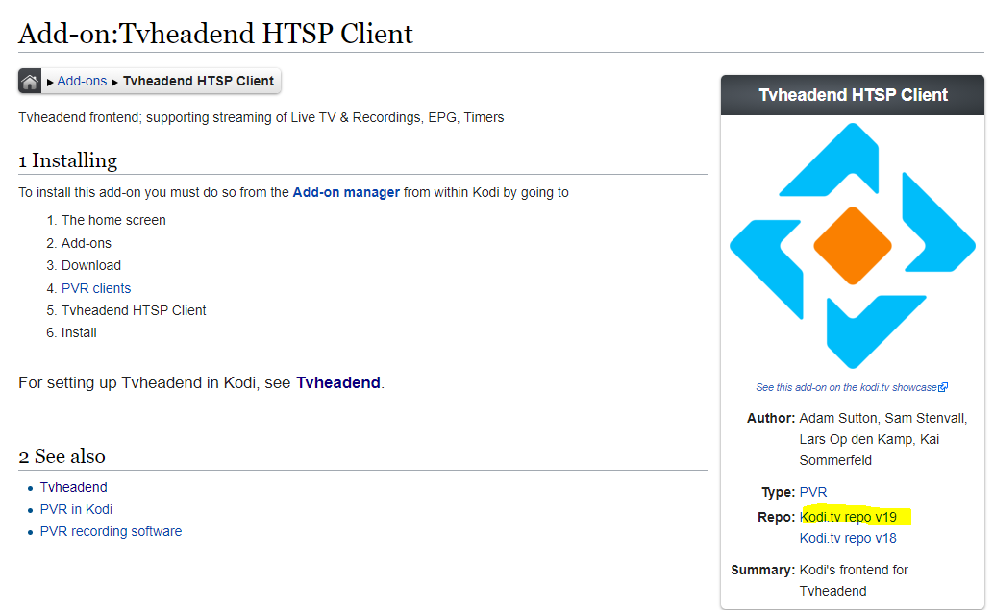The width and height of the screenshot is (994, 610).
Task: Open the PVR type link in infobox
Action: click(813, 492)
